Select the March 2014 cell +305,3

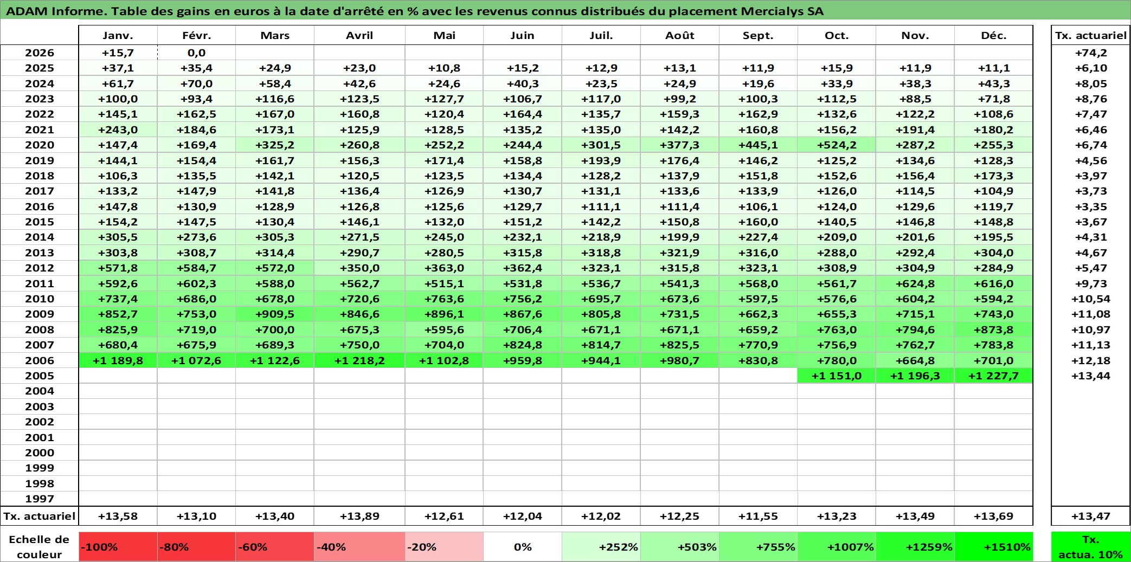pyautogui.click(x=274, y=237)
